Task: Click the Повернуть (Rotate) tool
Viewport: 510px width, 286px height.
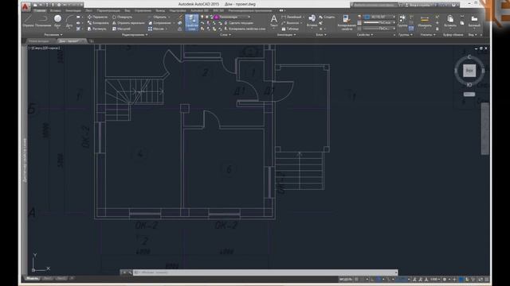Action: [x=122, y=17]
